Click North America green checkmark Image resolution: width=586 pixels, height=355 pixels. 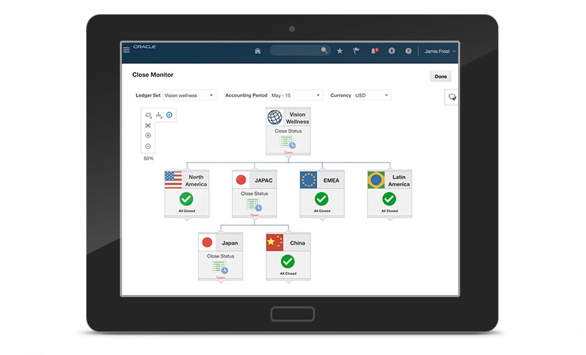click(x=186, y=198)
